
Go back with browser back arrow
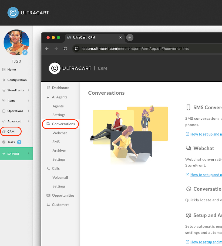click(x=47, y=49)
